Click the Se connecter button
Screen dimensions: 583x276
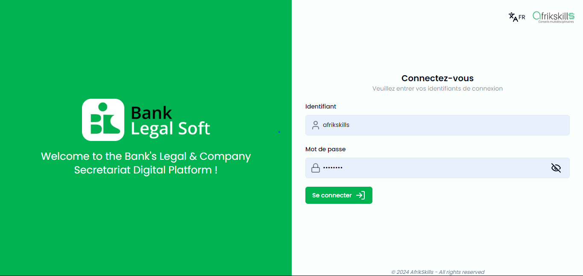click(x=339, y=195)
